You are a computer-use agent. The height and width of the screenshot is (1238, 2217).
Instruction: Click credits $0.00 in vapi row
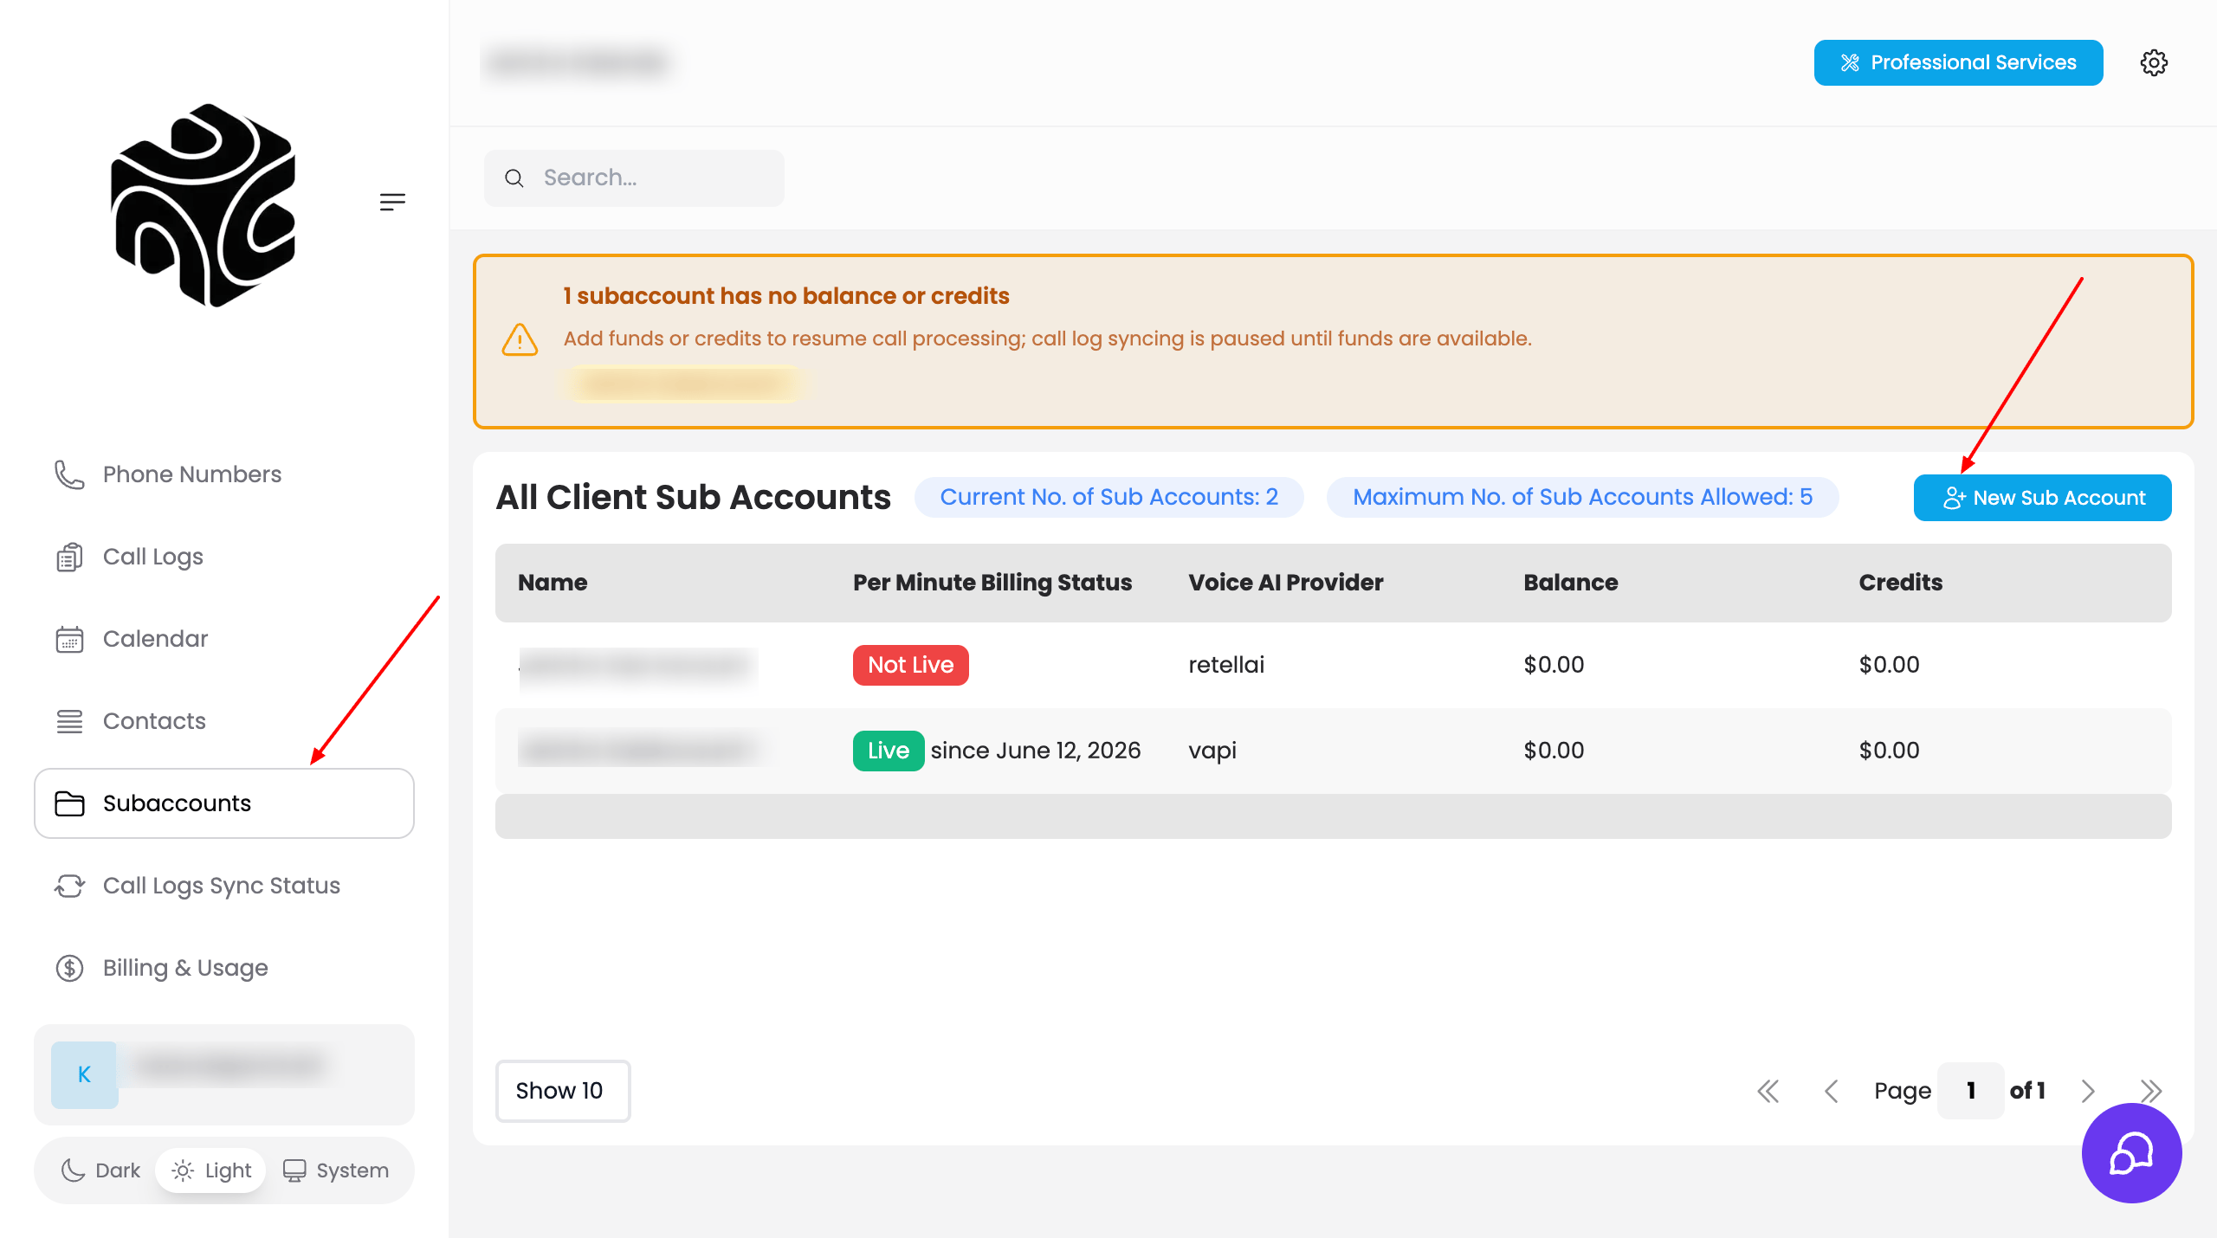[1889, 751]
